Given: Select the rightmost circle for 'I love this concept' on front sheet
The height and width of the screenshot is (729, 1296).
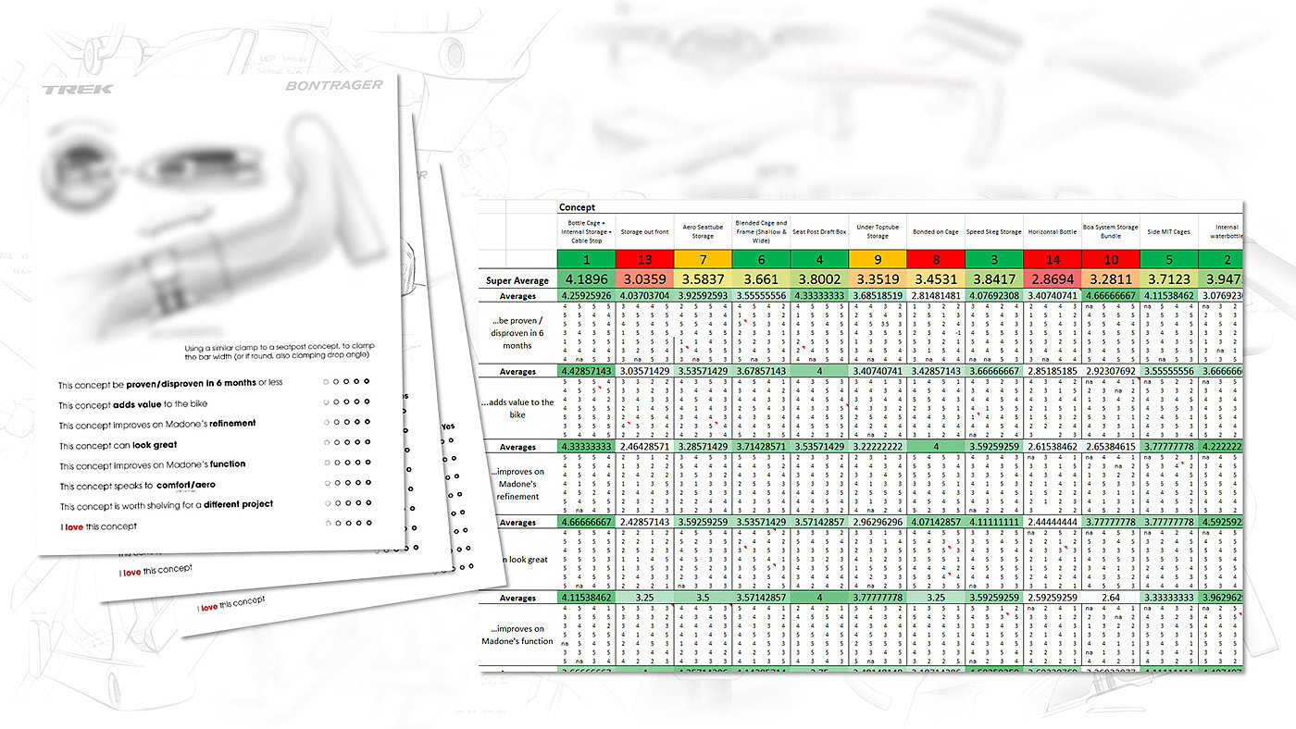Looking at the screenshot, I should 368,525.
